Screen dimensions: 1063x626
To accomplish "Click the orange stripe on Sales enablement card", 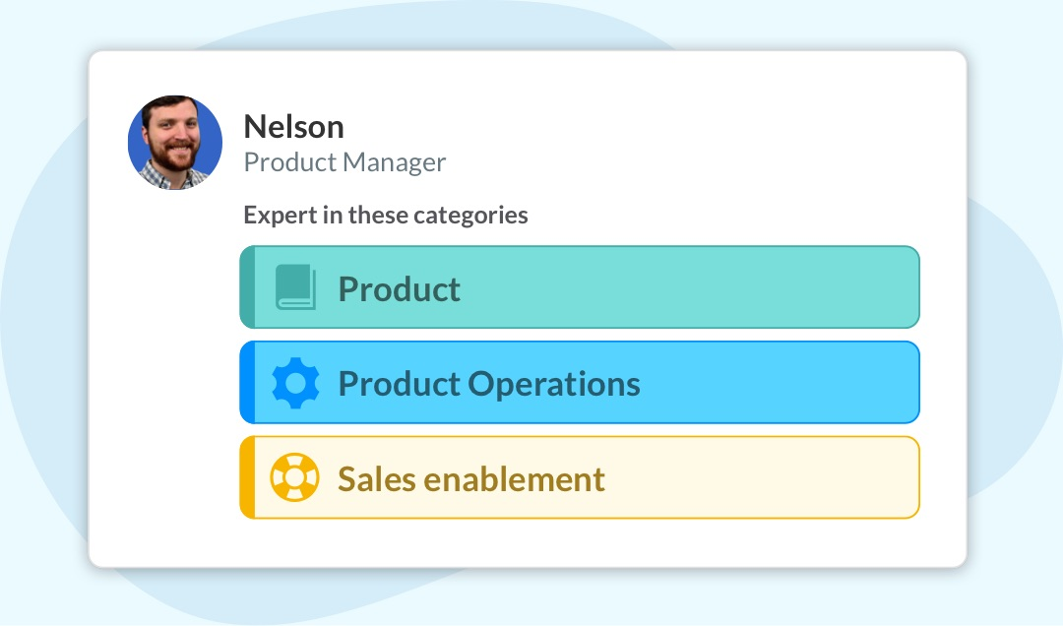I will point(247,477).
